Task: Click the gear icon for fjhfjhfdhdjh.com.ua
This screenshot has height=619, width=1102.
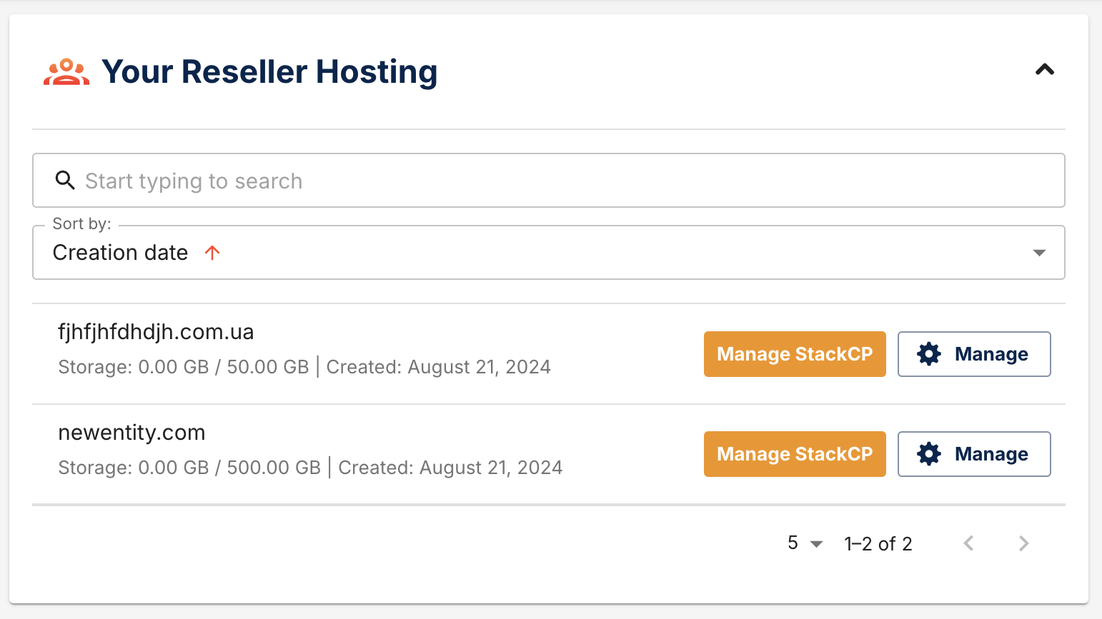Action: 929,354
